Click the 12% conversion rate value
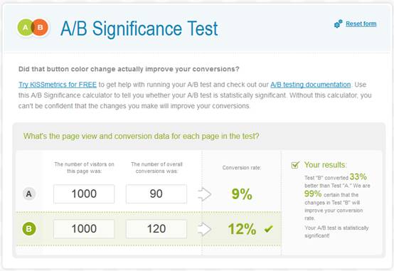This screenshot has width=394, height=271. click(242, 229)
